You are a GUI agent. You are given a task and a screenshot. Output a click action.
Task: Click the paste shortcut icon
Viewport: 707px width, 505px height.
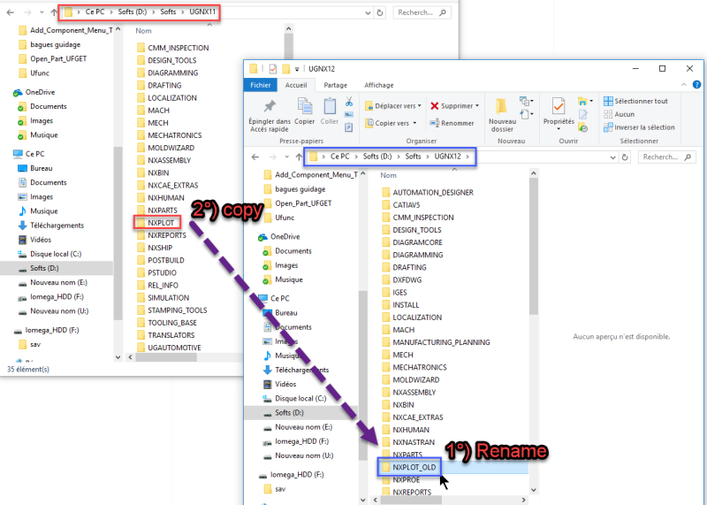click(348, 127)
